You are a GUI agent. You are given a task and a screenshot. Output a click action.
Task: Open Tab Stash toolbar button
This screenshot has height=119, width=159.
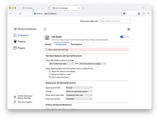(x=139, y=13)
